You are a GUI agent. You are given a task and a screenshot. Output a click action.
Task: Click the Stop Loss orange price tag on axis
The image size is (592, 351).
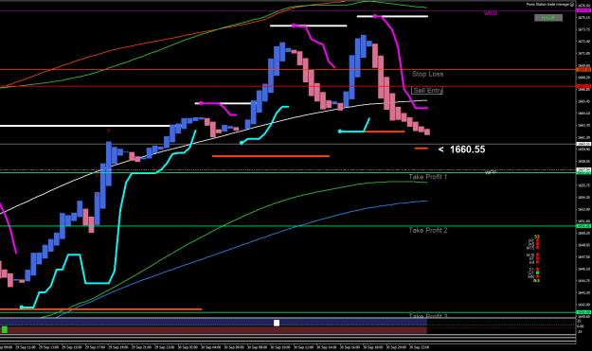583,70
